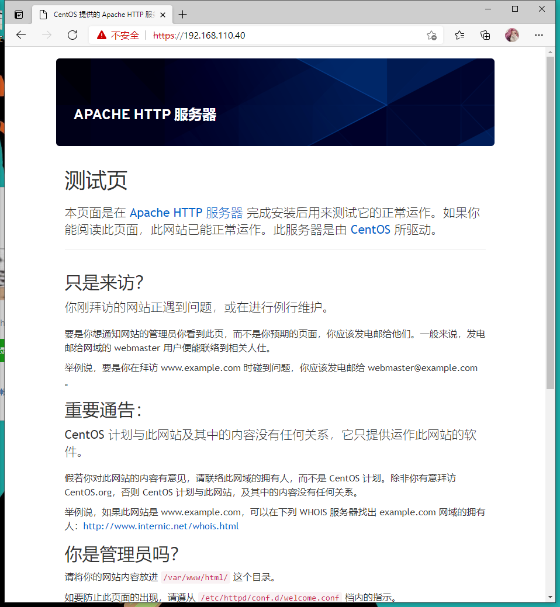This screenshot has height=607, width=560.
Task: Click the scrollbar down arrow
Action: (550, 597)
